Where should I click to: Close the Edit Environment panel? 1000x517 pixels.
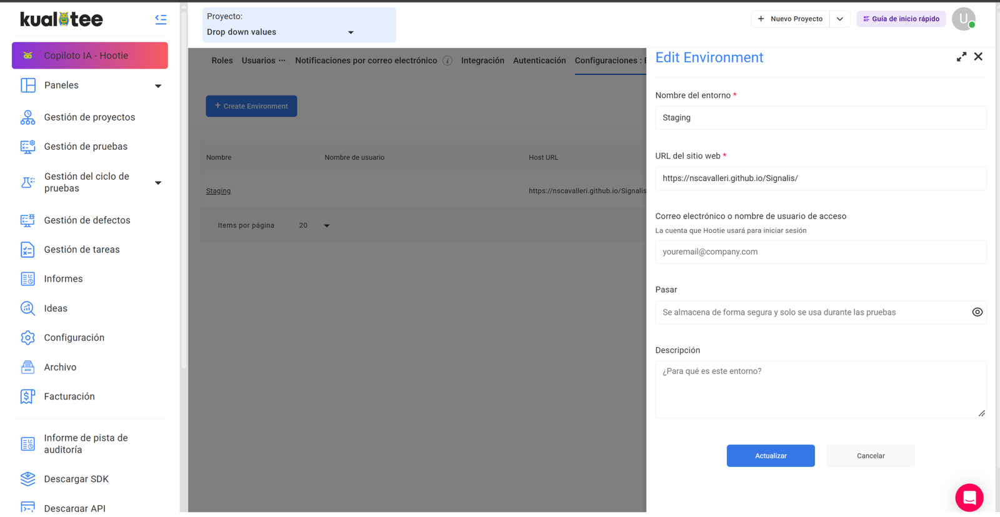[978, 57]
